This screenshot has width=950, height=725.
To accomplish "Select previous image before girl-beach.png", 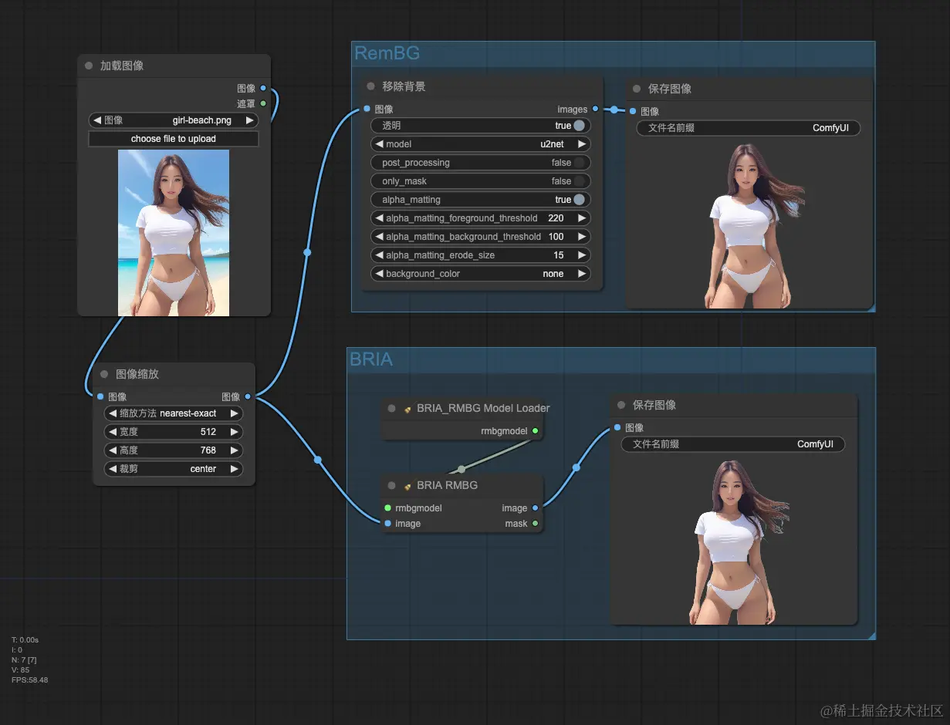I will point(97,120).
